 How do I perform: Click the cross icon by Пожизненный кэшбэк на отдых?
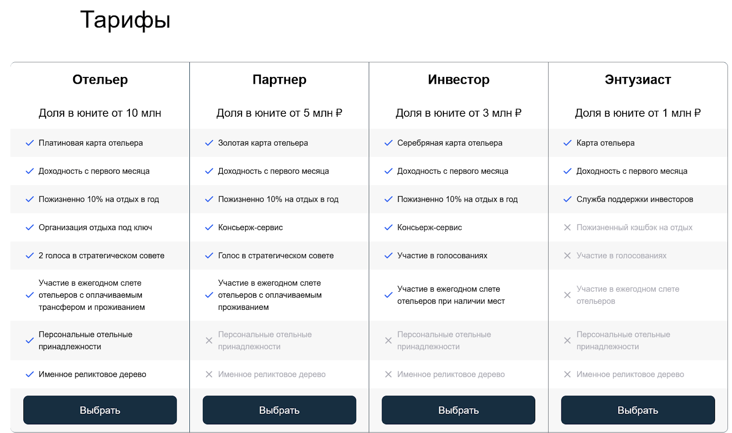pyautogui.click(x=567, y=227)
